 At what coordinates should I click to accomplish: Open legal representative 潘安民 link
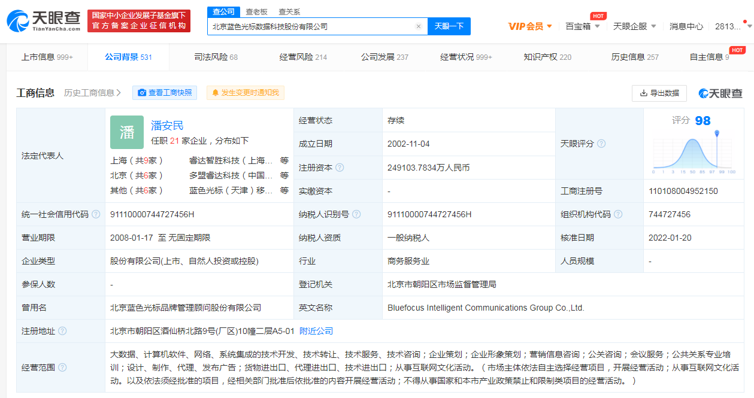(x=167, y=126)
